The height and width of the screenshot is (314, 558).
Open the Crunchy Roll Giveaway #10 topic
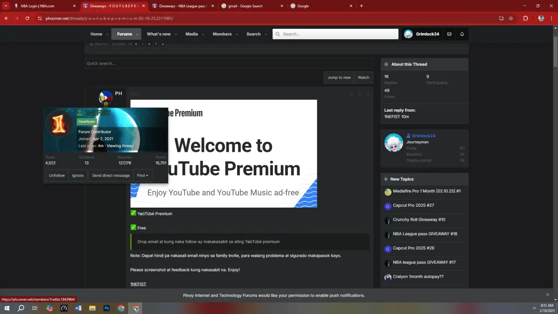[x=419, y=220]
